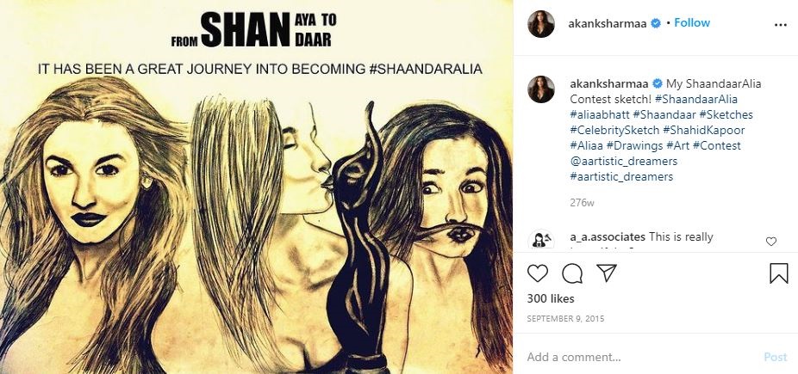Like the a_a.associates comment heart
798x374 pixels.
click(771, 242)
